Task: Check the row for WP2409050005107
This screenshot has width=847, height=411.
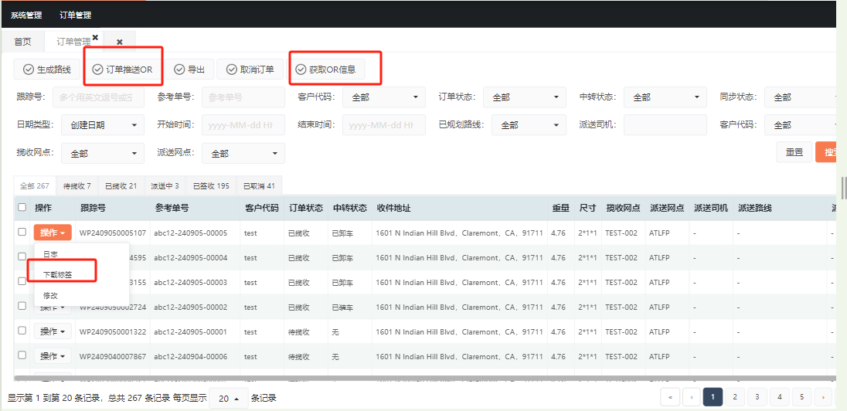Action: (x=22, y=232)
